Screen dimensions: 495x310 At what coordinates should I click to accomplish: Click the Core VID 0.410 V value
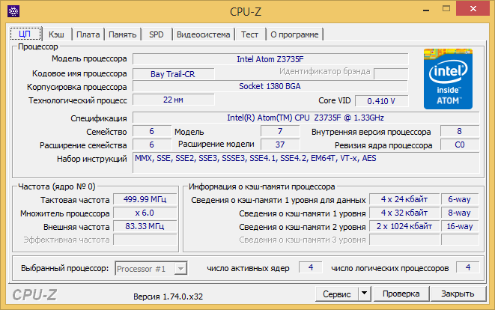pos(381,101)
